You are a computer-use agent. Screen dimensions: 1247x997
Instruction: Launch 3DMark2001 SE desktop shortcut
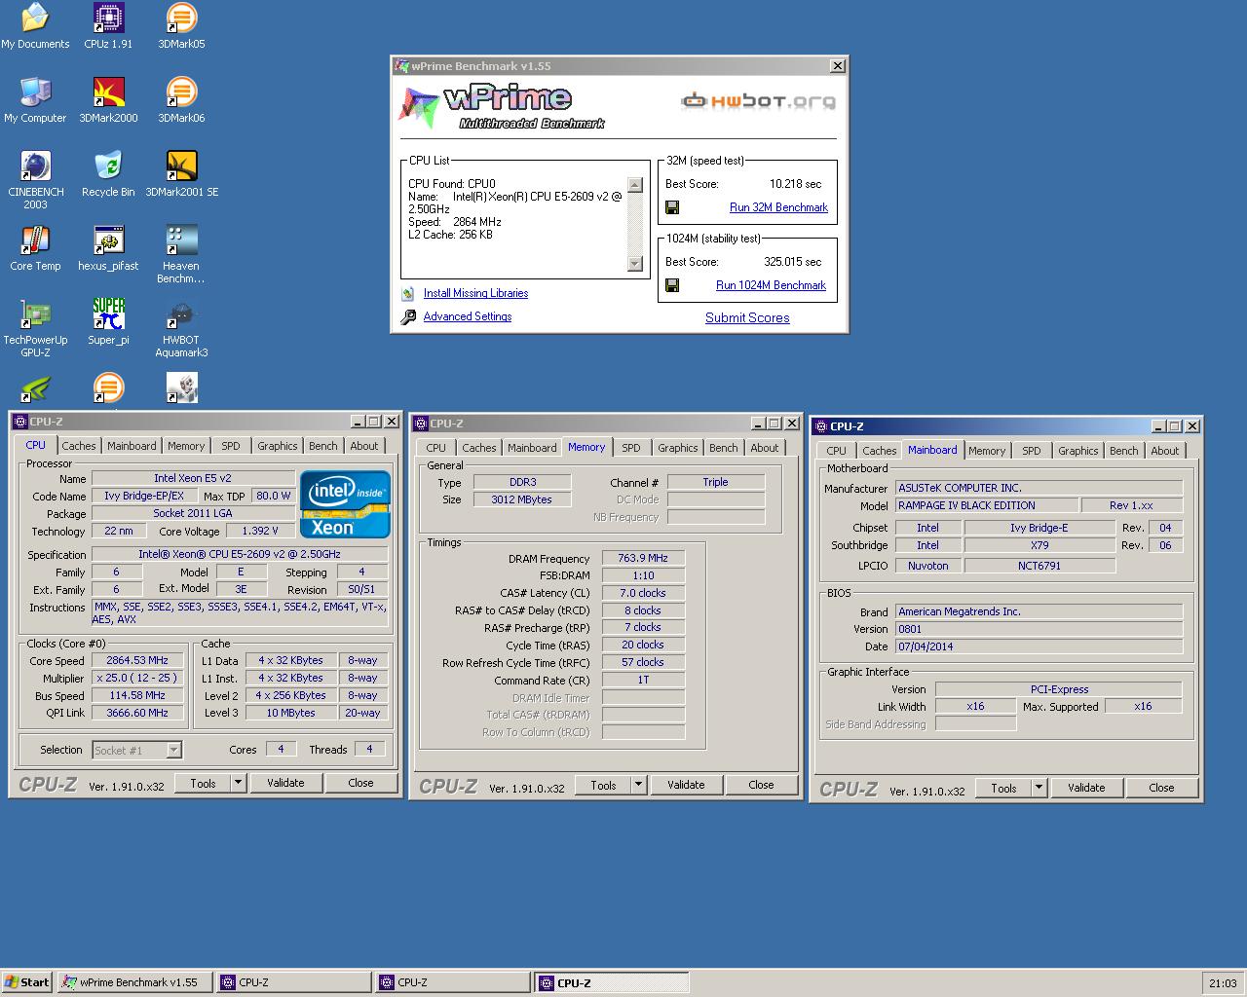point(181,174)
